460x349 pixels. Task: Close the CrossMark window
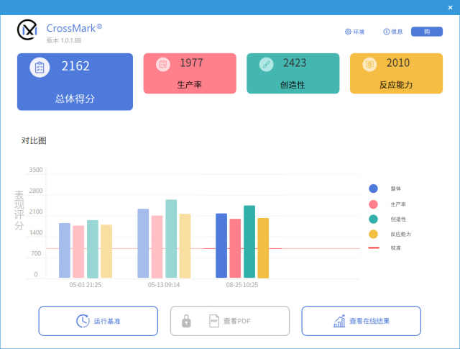[451, 6]
